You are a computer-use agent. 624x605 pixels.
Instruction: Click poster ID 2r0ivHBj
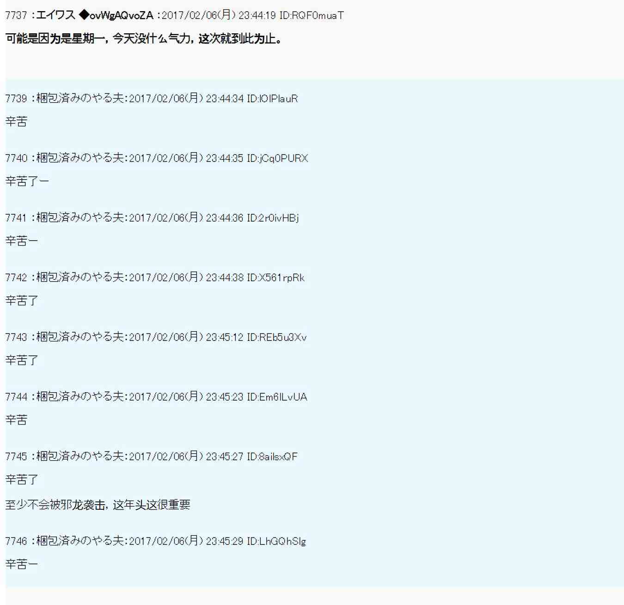coord(273,218)
